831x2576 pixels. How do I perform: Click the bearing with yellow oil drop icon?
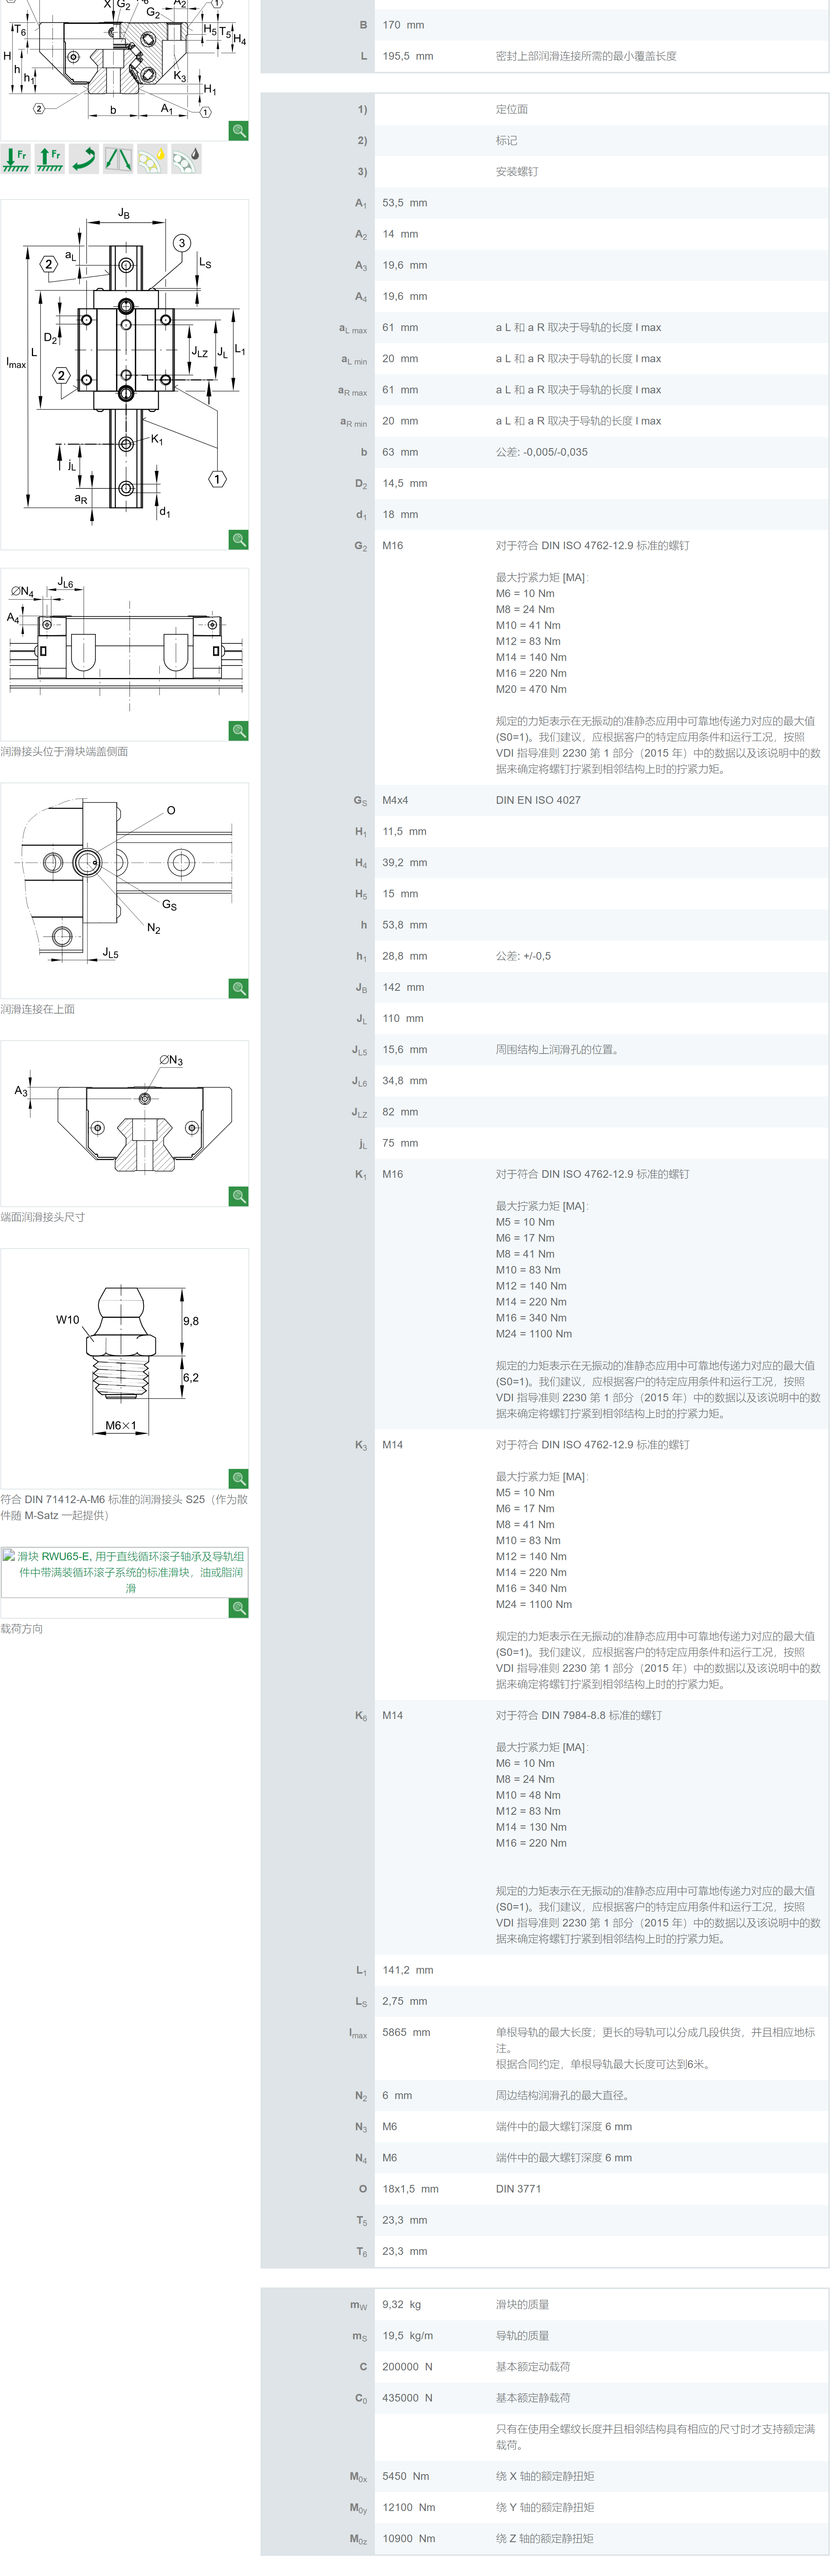(x=152, y=159)
